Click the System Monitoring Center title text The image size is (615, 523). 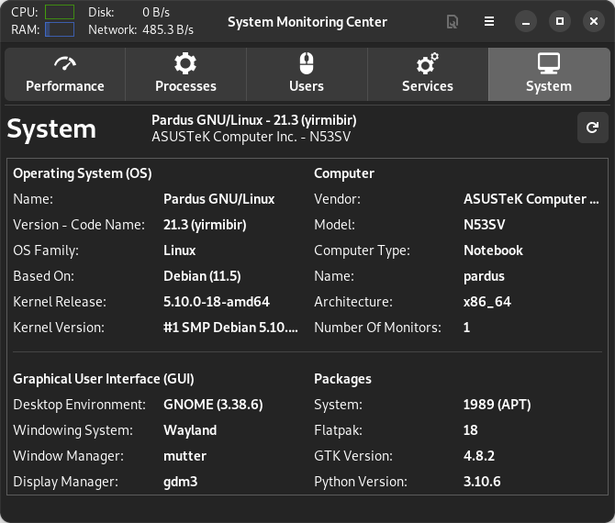(x=307, y=22)
